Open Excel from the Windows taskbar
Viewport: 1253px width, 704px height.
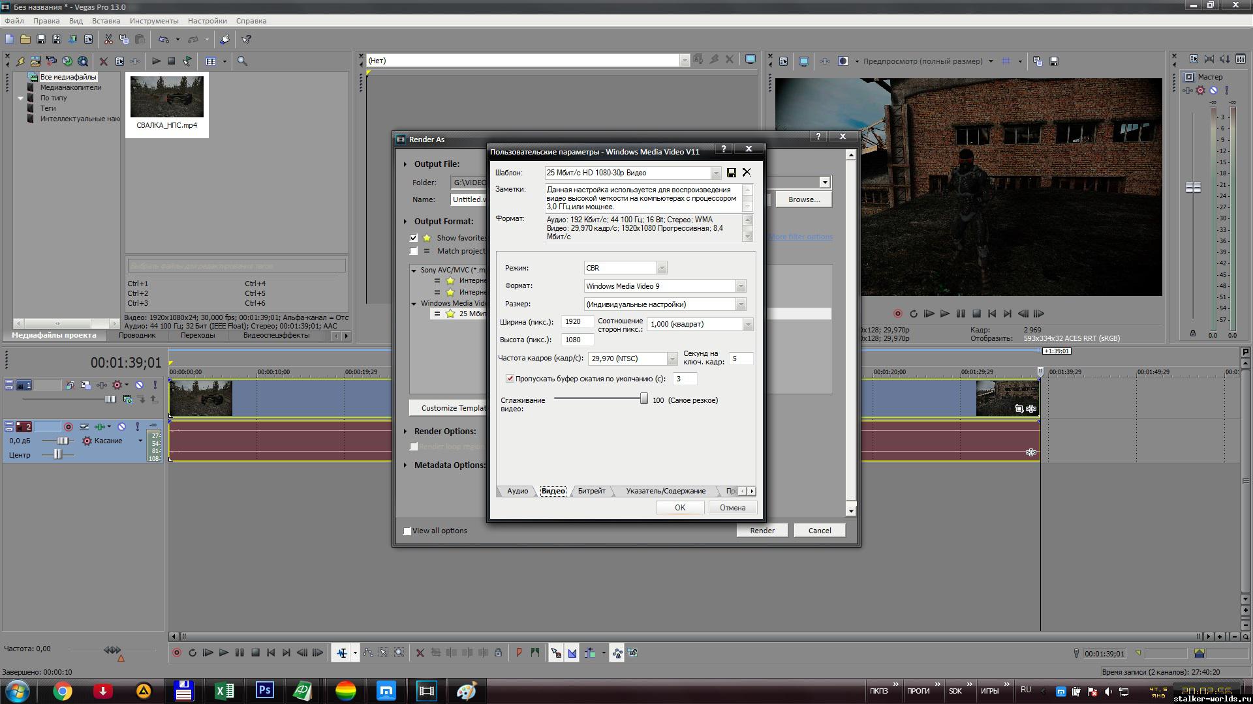point(224,690)
